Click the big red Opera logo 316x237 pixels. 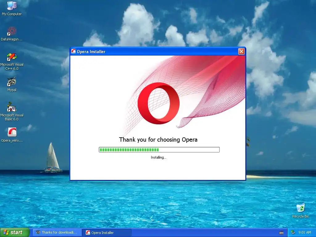click(x=159, y=103)
